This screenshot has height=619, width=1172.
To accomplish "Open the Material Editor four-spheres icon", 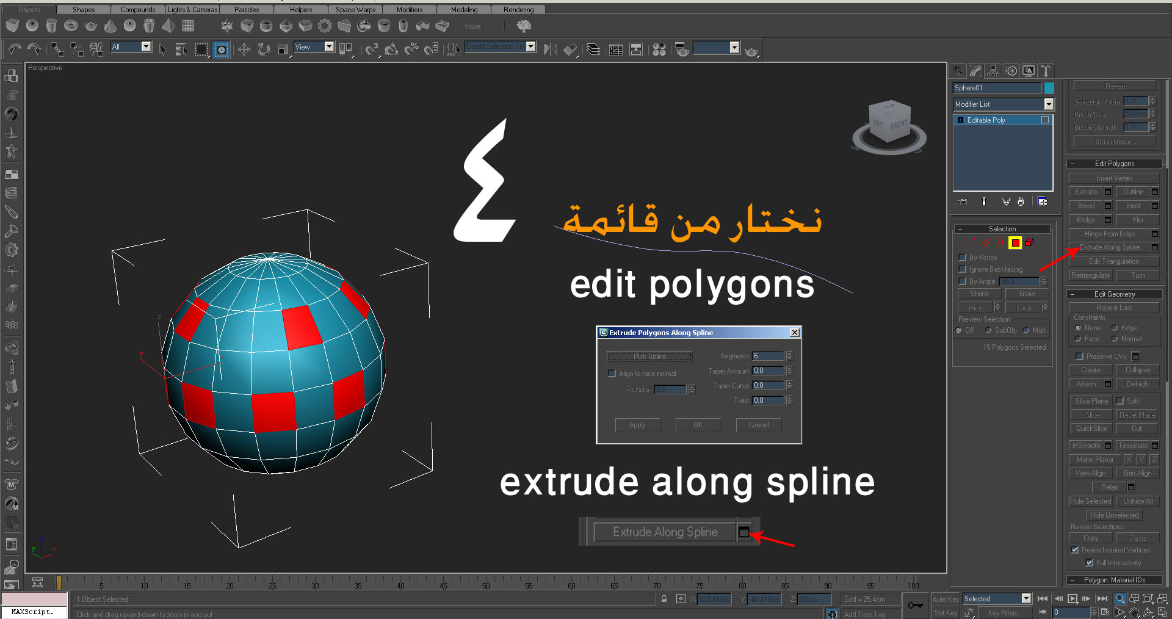I will coord(659,49).
